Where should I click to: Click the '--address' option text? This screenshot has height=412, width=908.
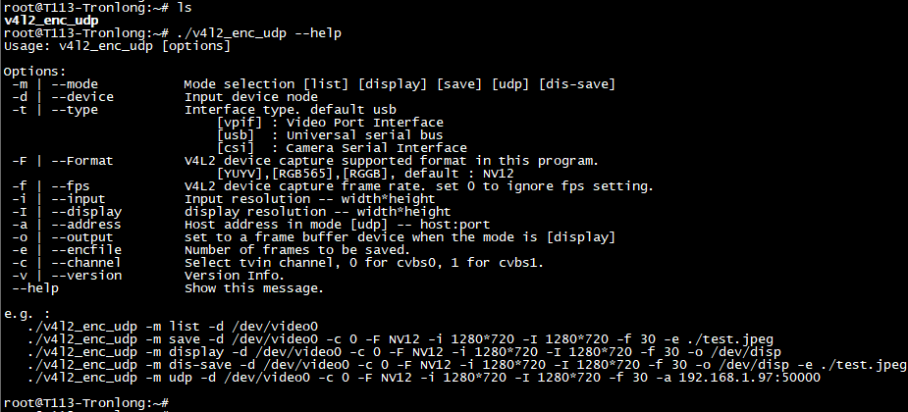pyautogui.click(x=86, y=225)
